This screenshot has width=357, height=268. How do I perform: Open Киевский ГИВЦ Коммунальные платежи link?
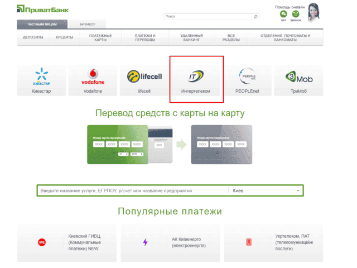85,242
